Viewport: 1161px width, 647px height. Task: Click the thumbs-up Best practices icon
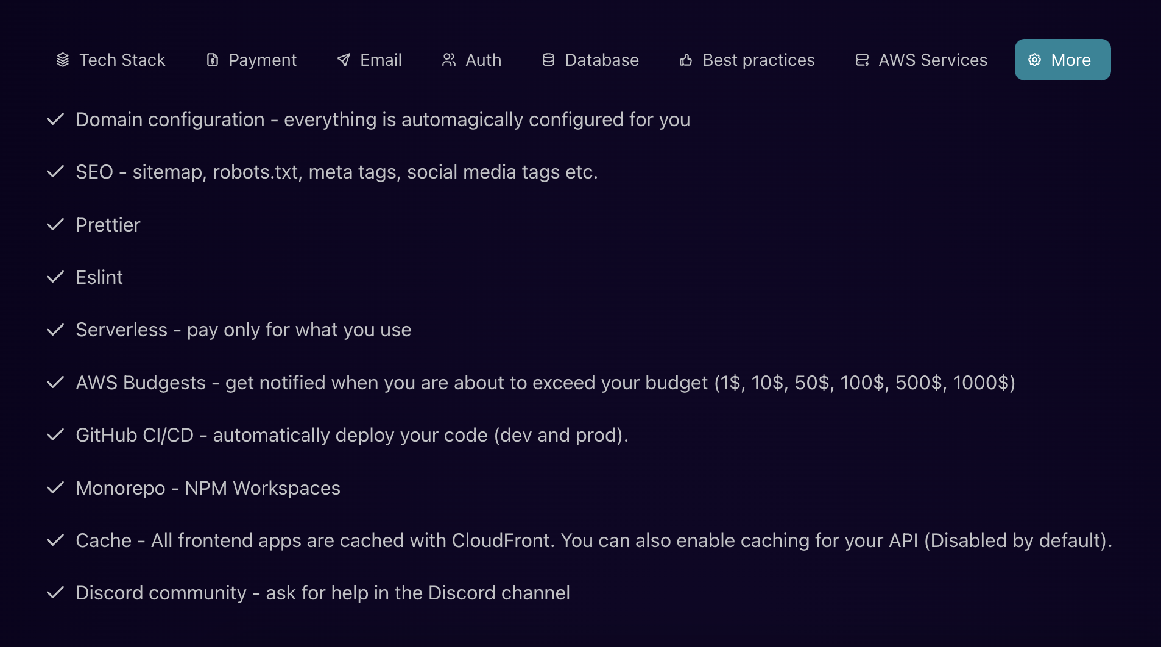tap(686, 60)
